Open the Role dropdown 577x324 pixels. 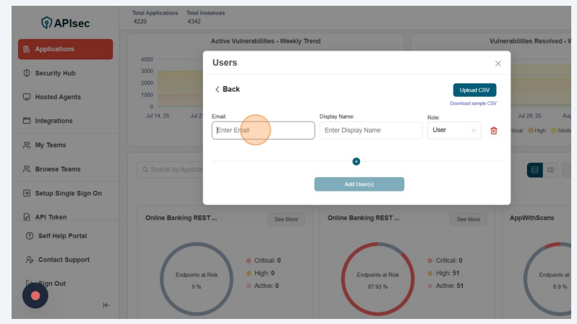[454, 130]
